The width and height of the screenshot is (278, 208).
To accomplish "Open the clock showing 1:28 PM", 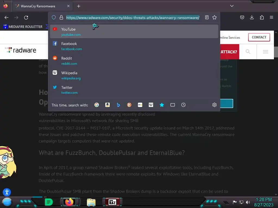I will (x=264, y=202).
